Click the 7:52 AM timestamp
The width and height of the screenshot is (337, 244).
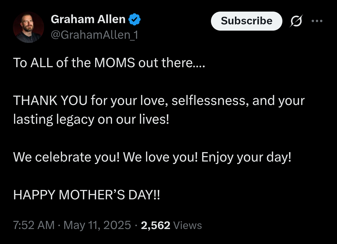(34, 225)
